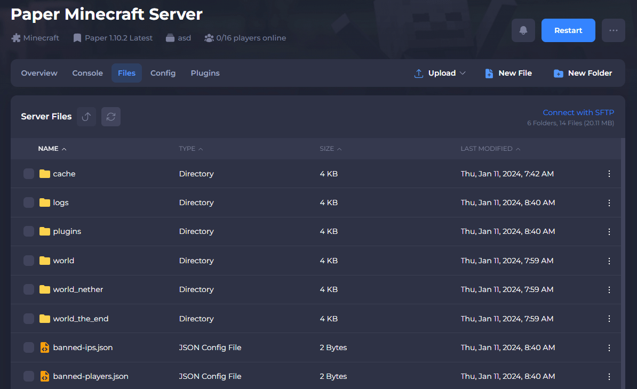Screen dimensions: 637x389
Task: Switch to the Console tab
Action: coord(87,73)
